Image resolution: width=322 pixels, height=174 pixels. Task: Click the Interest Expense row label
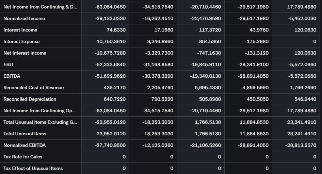[21, 41]
